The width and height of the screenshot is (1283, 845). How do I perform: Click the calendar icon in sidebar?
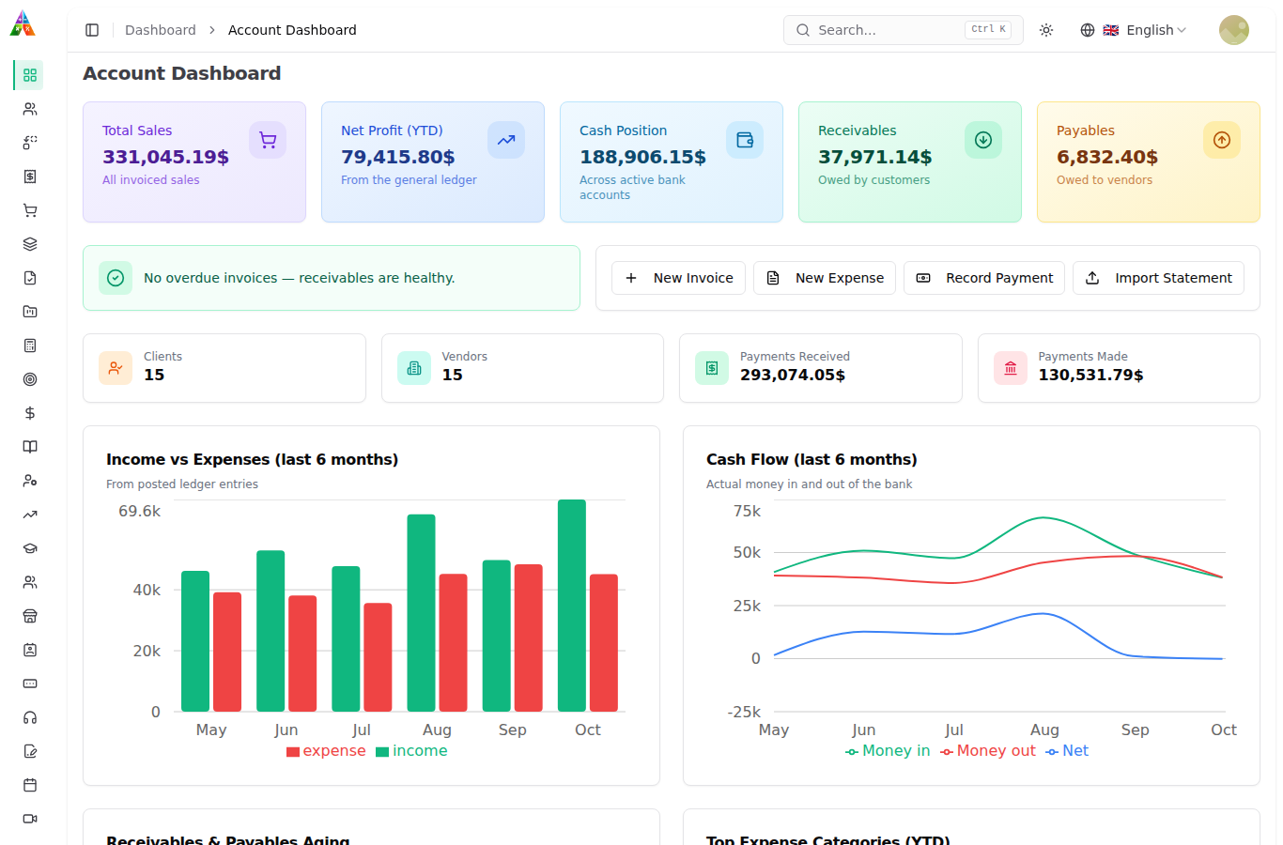coord(30,785)
